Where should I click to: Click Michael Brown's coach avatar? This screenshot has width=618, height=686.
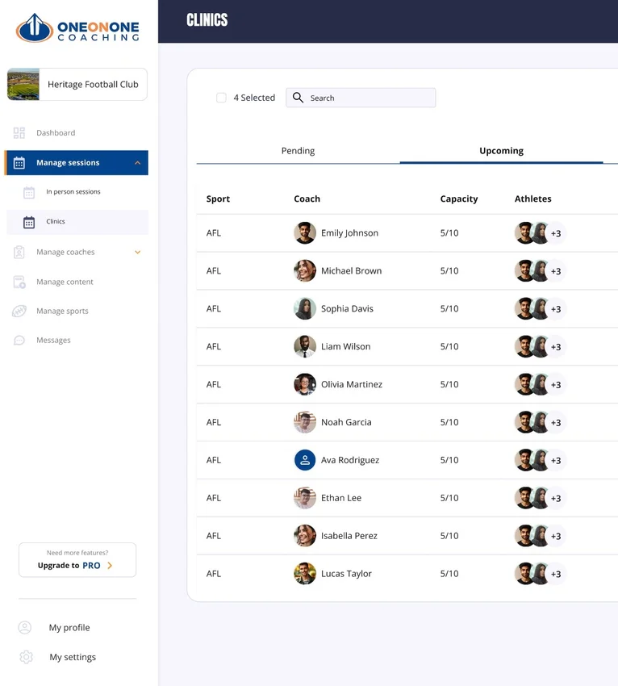pyautogui.click(x=305, y=271)
